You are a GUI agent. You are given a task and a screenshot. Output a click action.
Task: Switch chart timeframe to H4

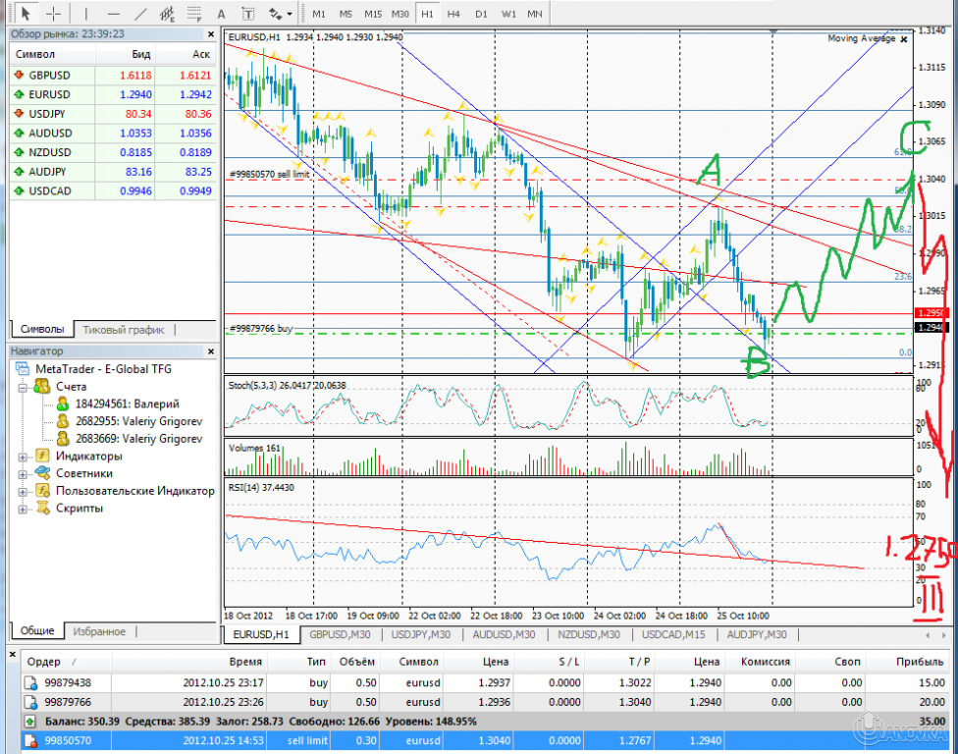coord(452,13)
